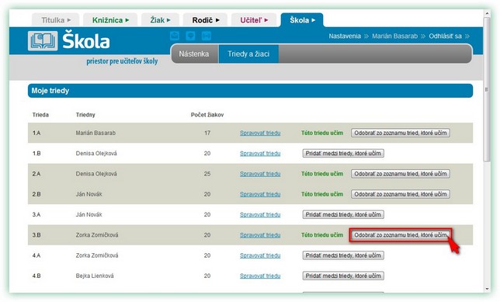Click class name cell 1.B
Viewport: 500px width, 302px height.
click(x=36, y=154)
